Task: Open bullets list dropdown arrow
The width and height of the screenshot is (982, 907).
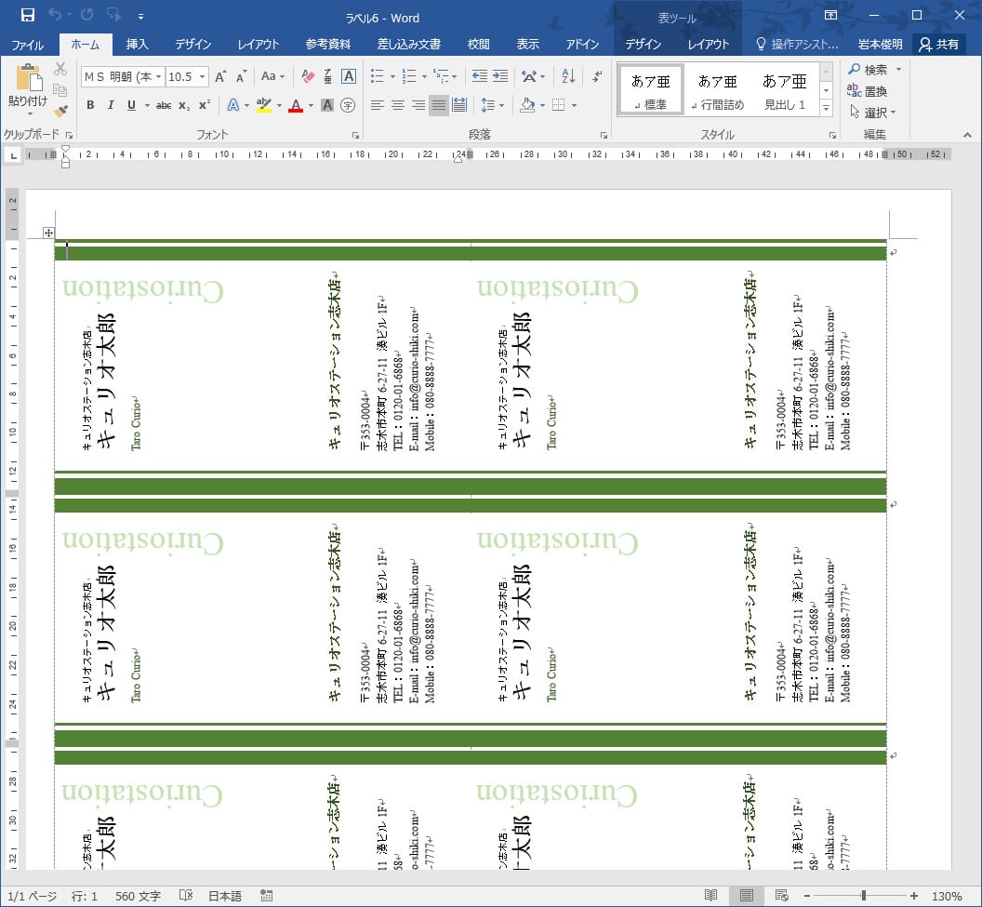Action: coord(392,77)
